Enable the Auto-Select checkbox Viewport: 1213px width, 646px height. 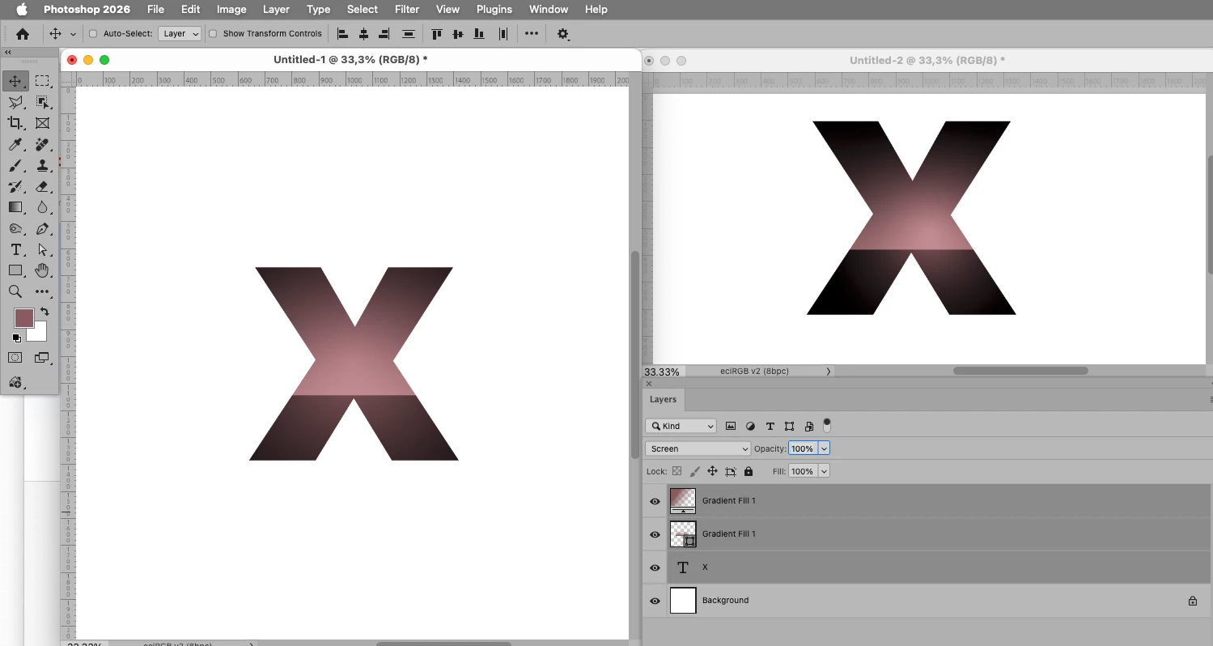click(x=92, y=34)
